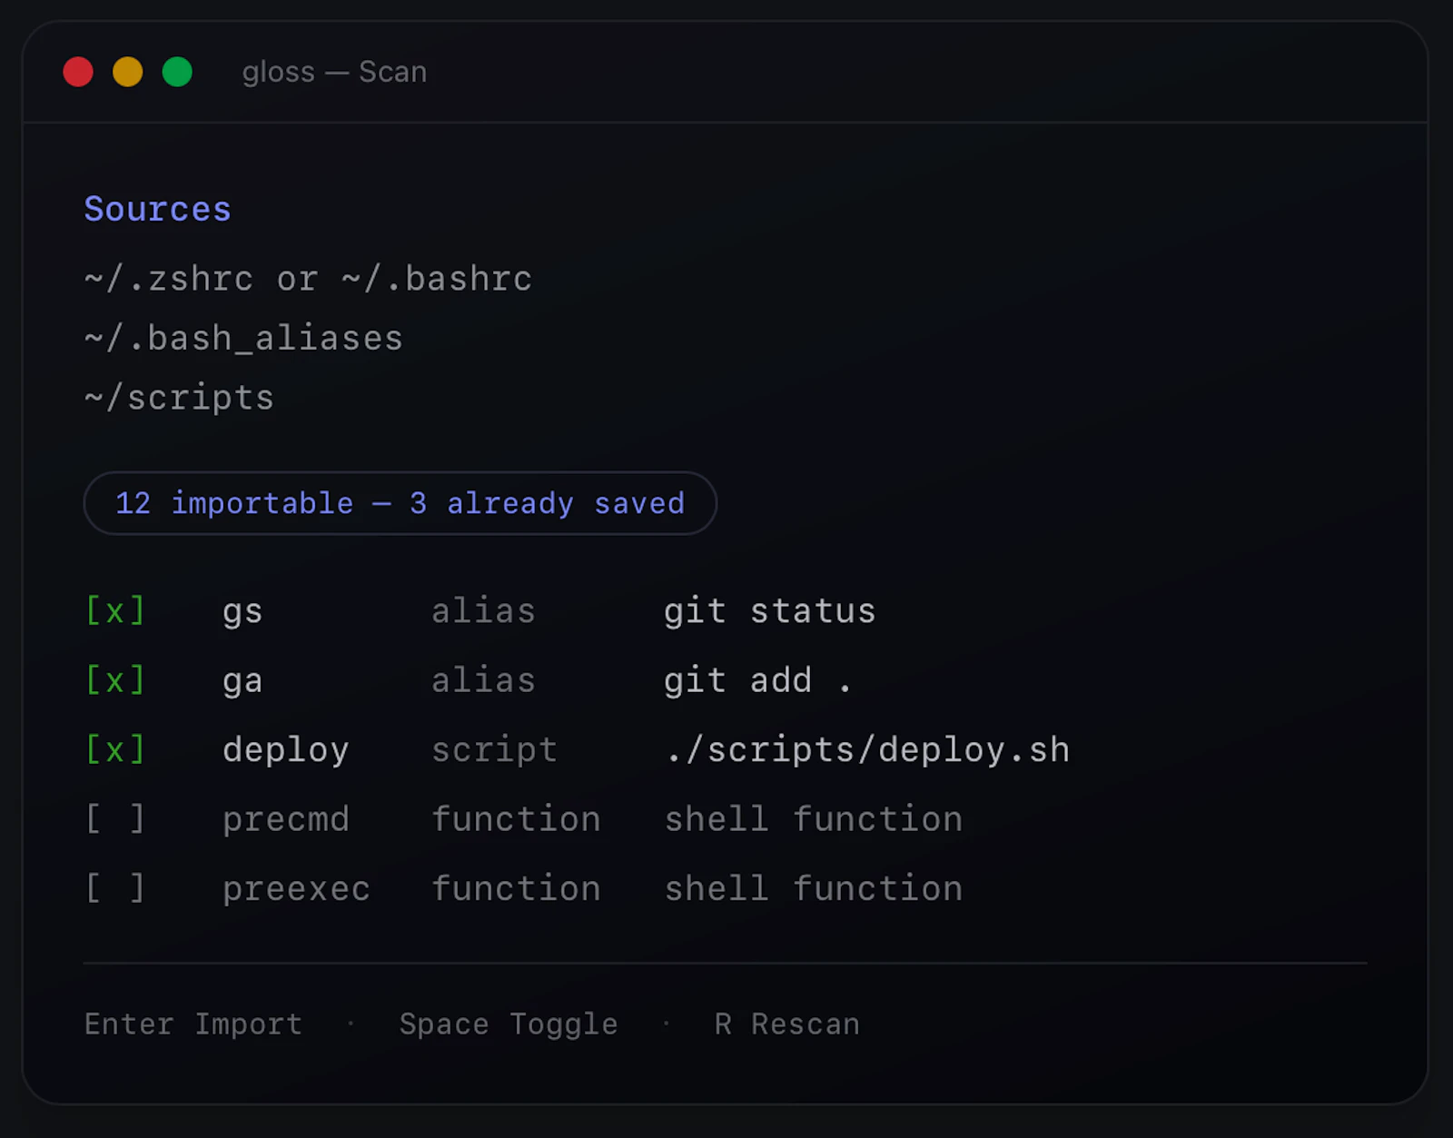This screenshot has height=1138, width=1453.
Task: Click the R Rescan shortcut hint
Action: [x=787, y=1024]
